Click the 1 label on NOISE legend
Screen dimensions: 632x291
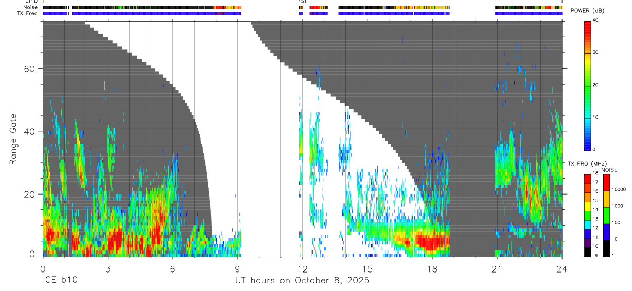[612, 256]
